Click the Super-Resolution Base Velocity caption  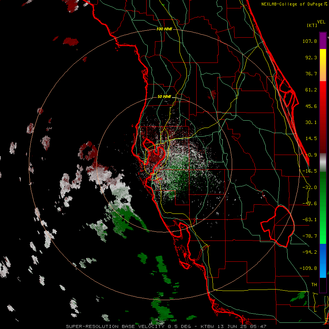click(166, 326)
